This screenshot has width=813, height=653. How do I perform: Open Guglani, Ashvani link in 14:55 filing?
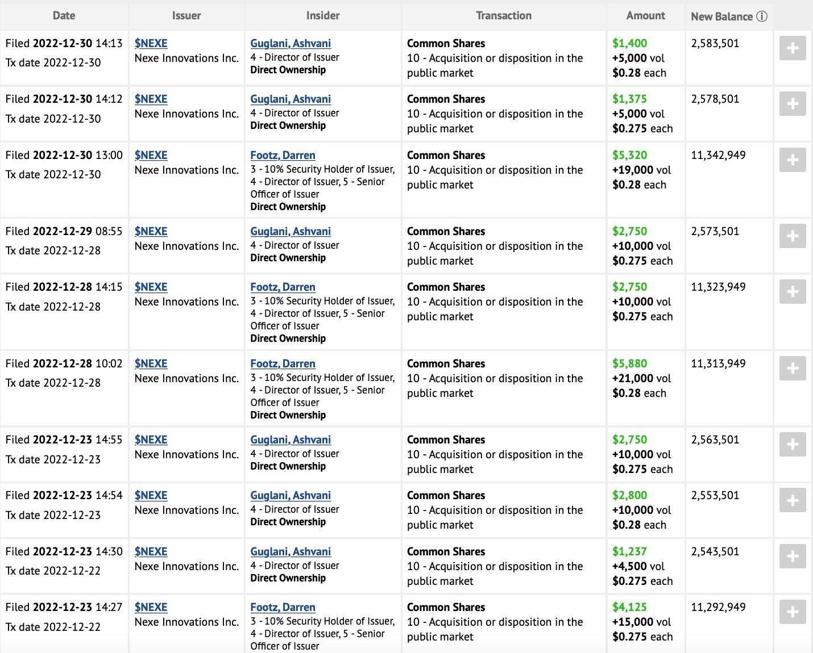tap(291, 439)
